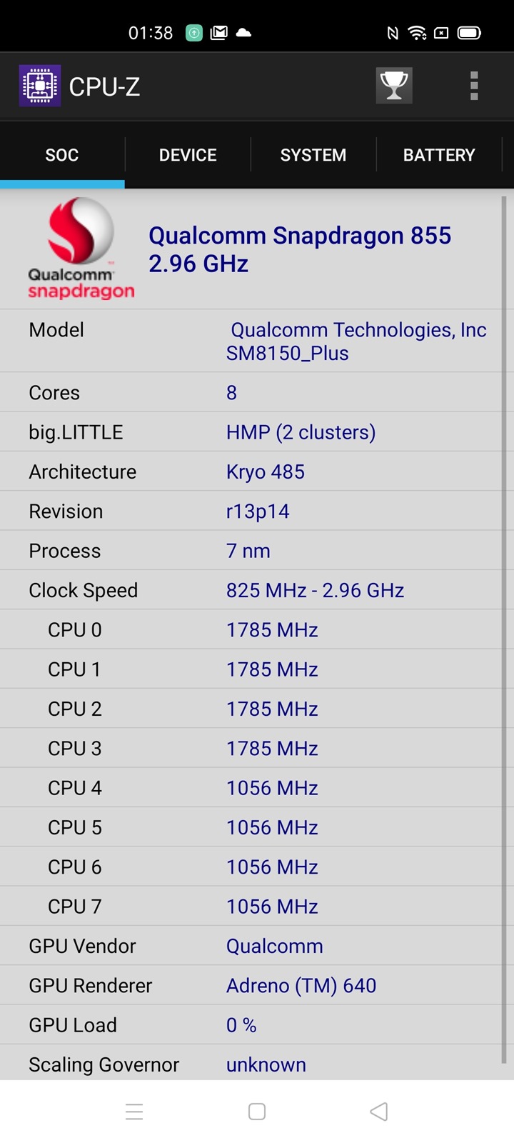Tap the NFC status bar icon

[x=392, y=33]
